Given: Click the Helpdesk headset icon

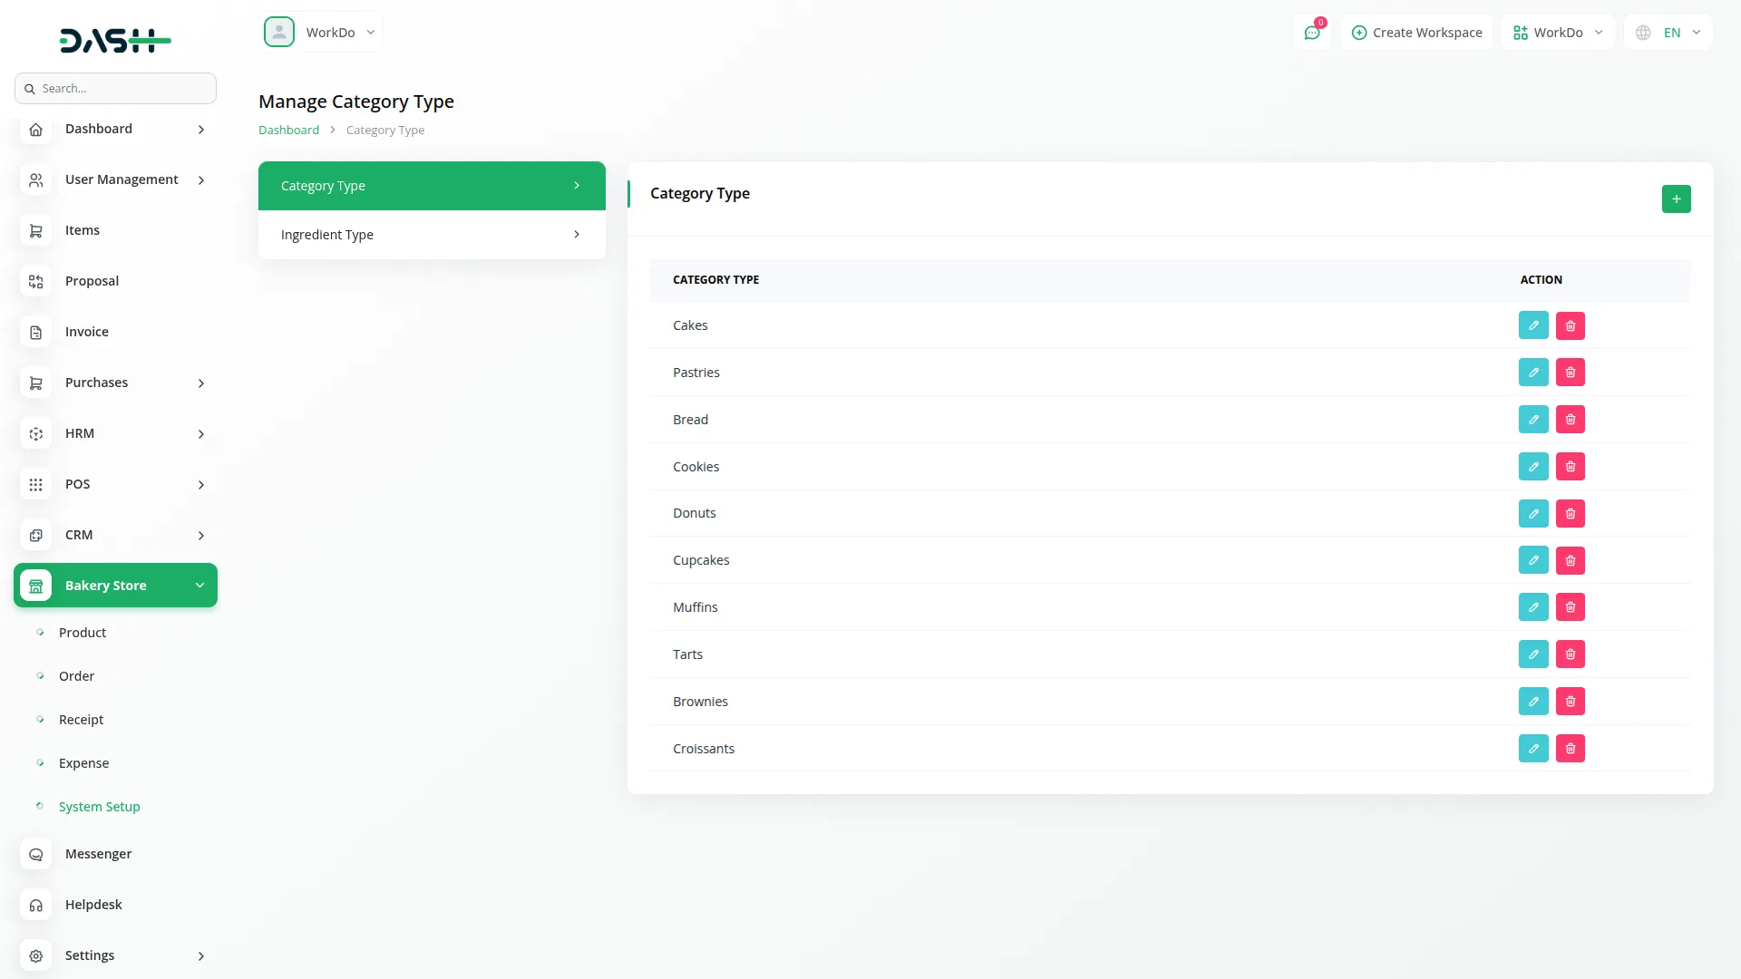Looking at the screenshot, I should tap(36, 906).
